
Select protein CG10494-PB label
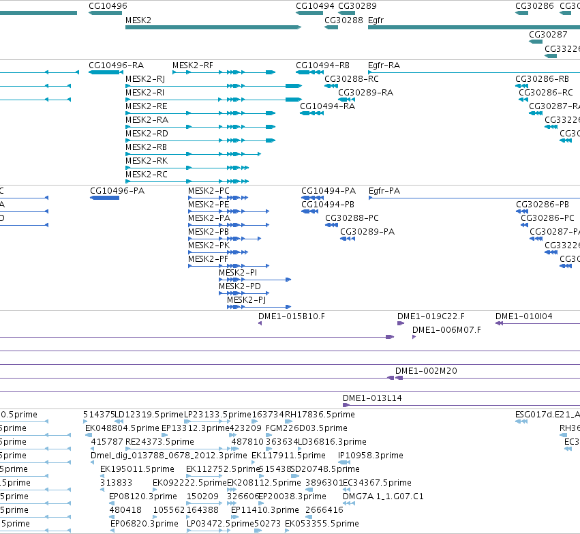click(328, 205)
